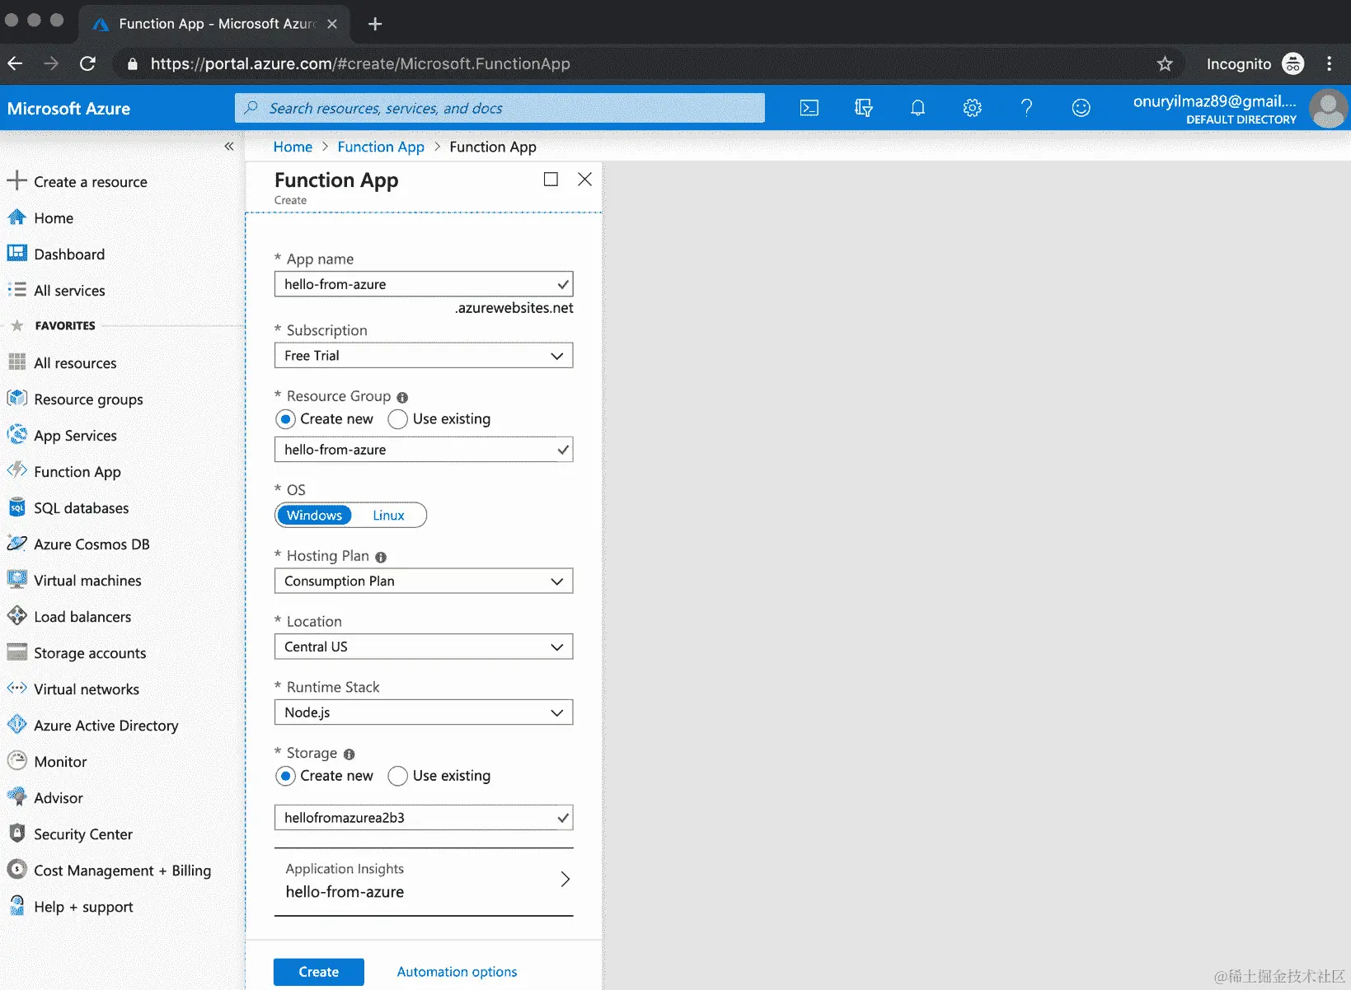Open the Runtime Stack dropdown
Screen dimensions: 1351x990
tap(424, 712)
